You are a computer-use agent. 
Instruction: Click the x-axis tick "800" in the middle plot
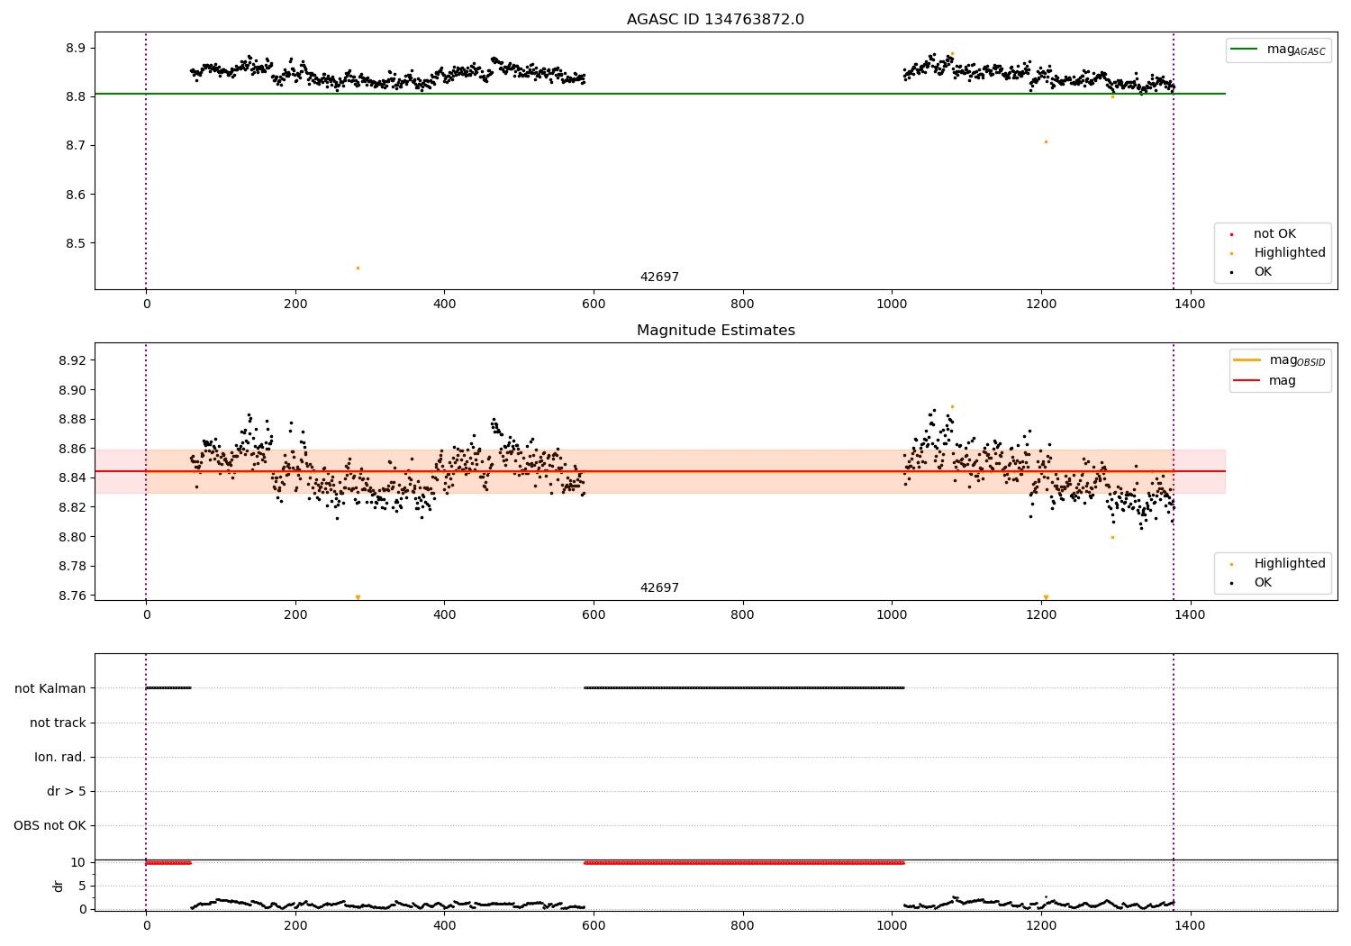tap(743, 615)
